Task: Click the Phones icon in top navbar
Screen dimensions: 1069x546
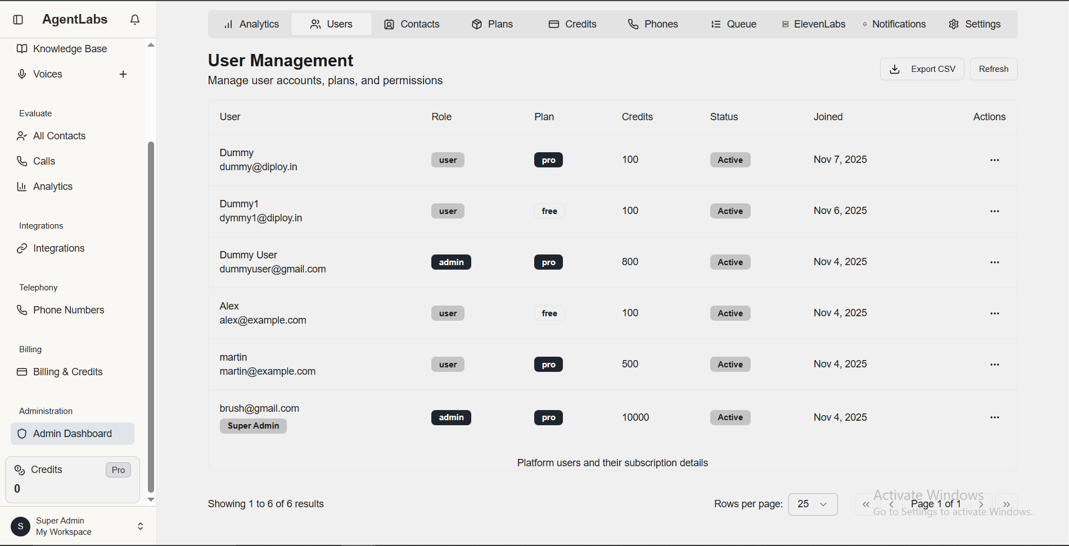Action: (x=632, y=24)
